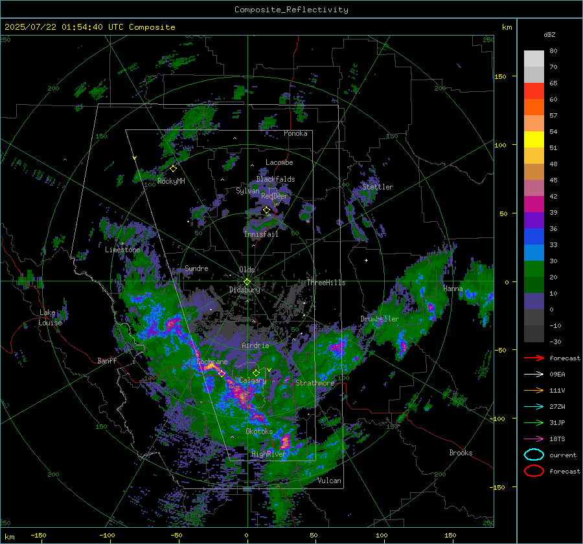
Task: Select the bright yellow swatch between 54 and 51
Action: point(534,139)
